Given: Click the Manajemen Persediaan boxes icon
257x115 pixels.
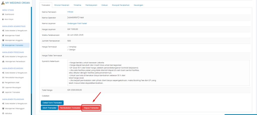Looking at the screenshot, I should coord(3,61).
